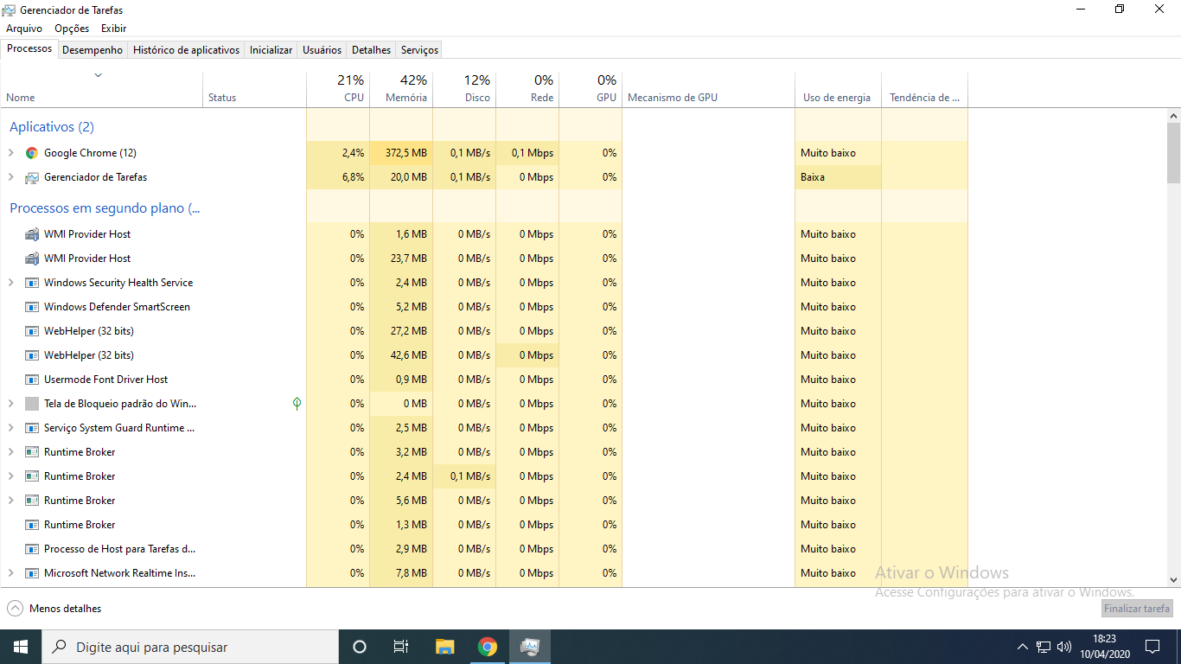
Task: Open File Explorer from the taskbar
Action: [445, 647]
